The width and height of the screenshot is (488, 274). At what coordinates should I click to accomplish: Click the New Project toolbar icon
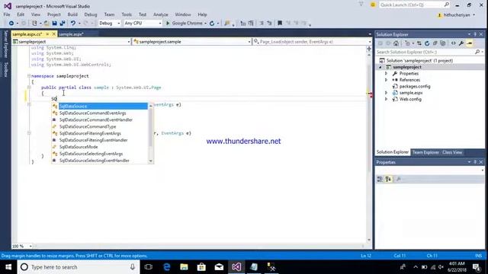(x=34, y=24)
